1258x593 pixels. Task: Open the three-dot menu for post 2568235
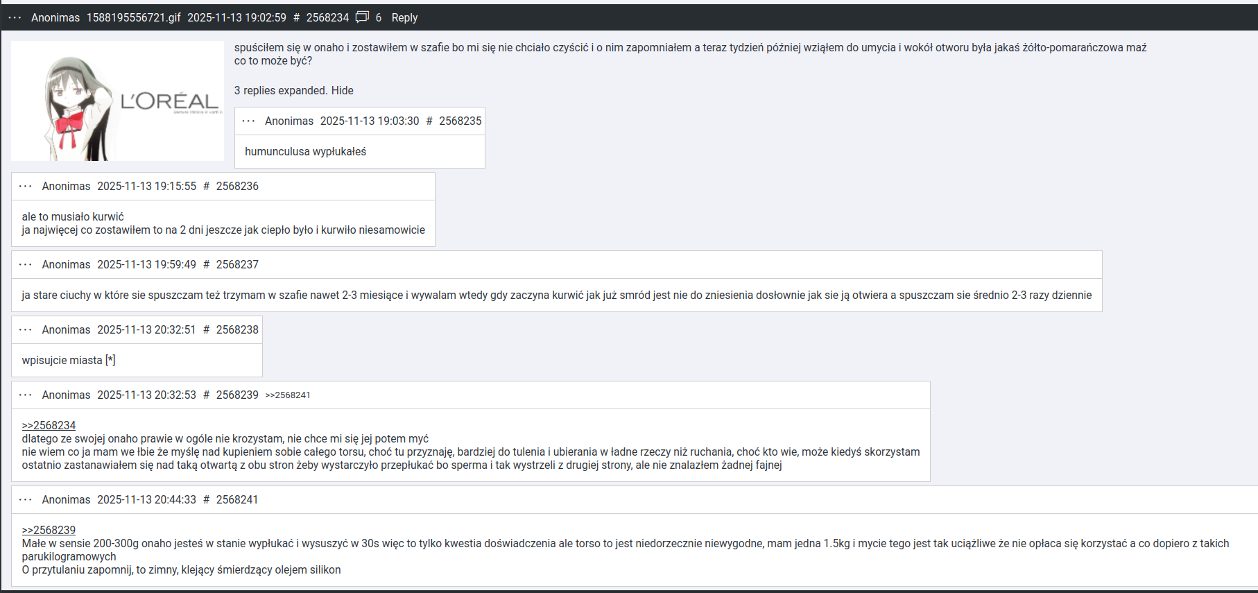click(x=248, y=121)
